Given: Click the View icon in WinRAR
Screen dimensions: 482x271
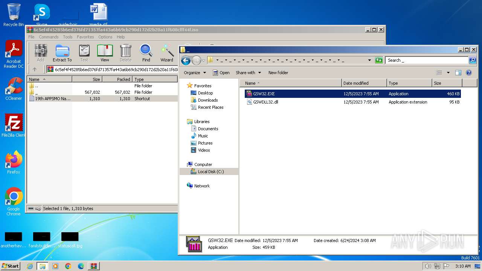Looking at the screenshot, I should click(x=105, y=53).
